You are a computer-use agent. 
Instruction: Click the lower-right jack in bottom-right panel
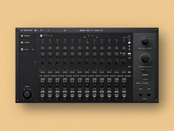click(149, 95)
